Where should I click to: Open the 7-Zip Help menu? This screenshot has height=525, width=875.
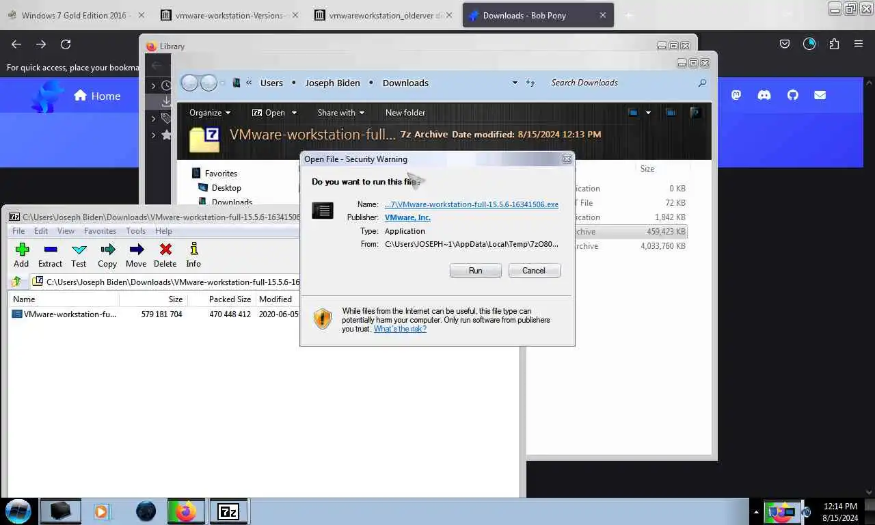163,231
